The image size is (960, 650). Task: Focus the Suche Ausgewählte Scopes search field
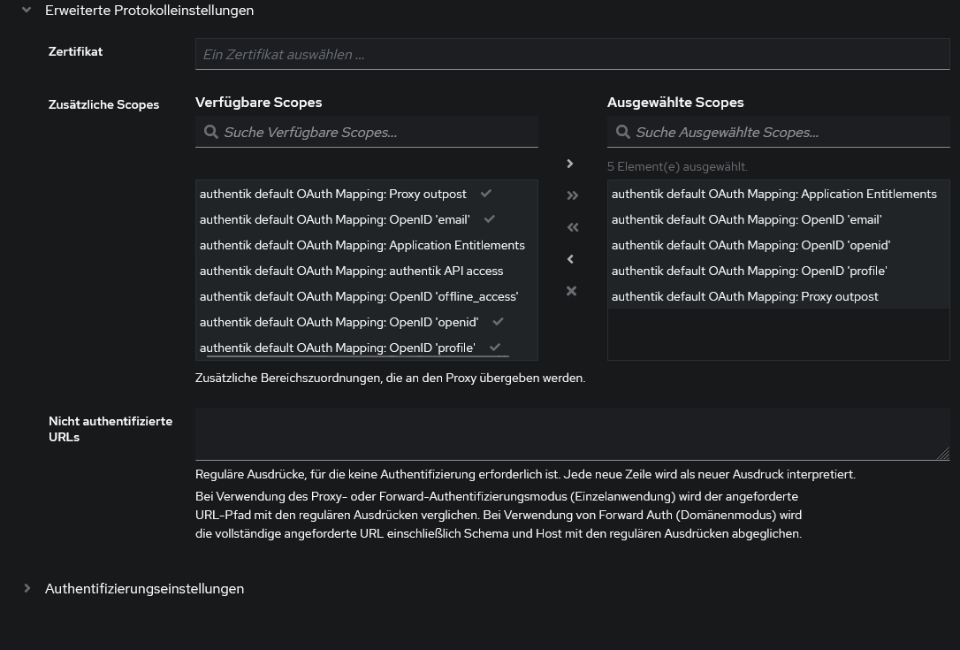[787, 133]
